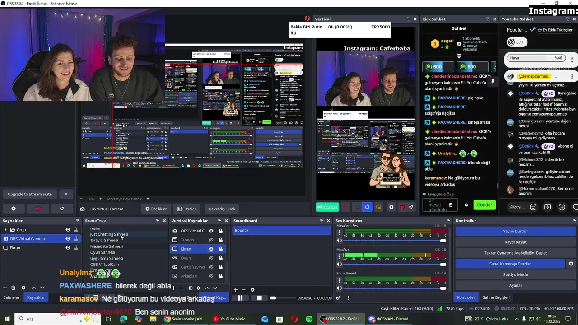The image size is (578, 325).
Task: Open source properties gear in Kaynaklar panel
Action: coord(23,288)
